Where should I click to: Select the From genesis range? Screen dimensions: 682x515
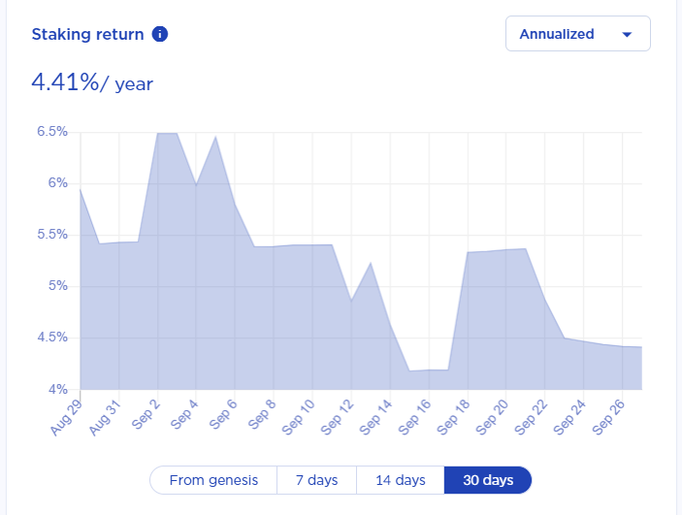pyautogui.click(x=213, y=480)
